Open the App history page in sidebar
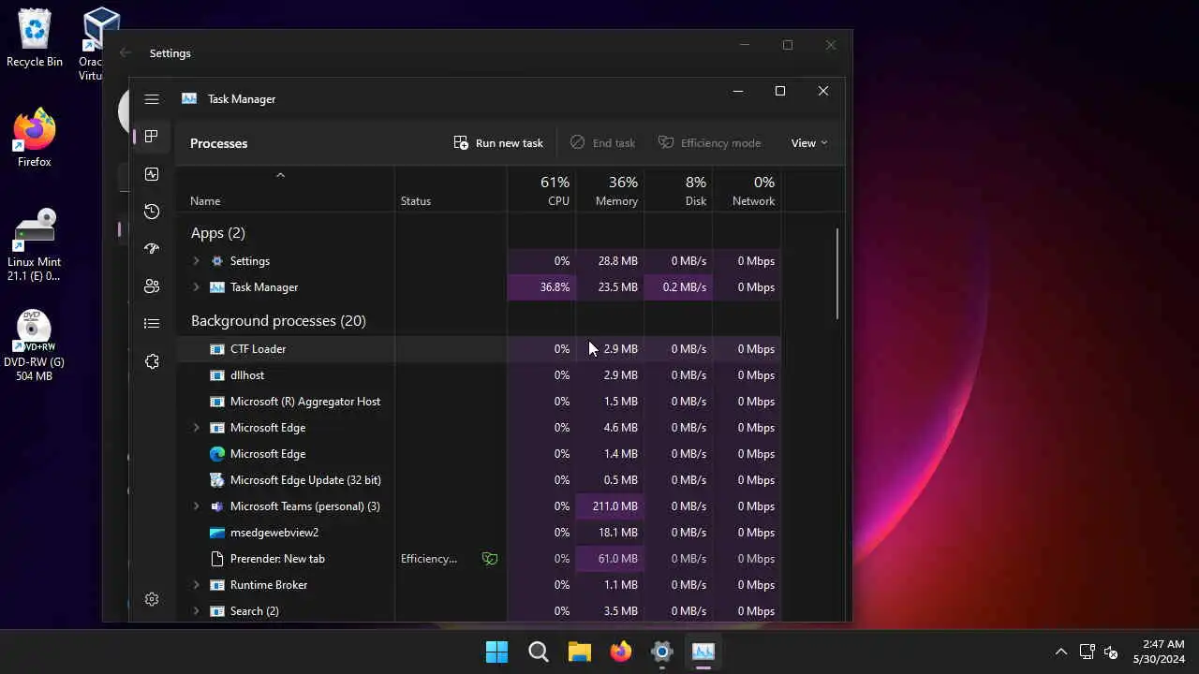1199x674 pixels. [152, 212]
